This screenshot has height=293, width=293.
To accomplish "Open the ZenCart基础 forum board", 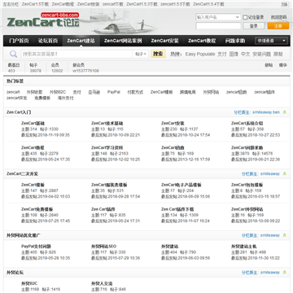I will click(x=33, y=123).
